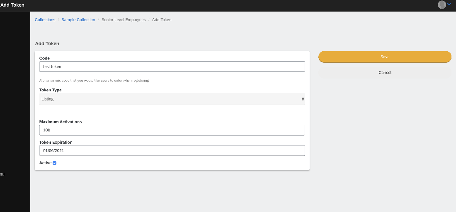The width and height of the screenshot is (456, 212).
Task: Open the Token Type Listing dropdown
Action: point(172,99)
